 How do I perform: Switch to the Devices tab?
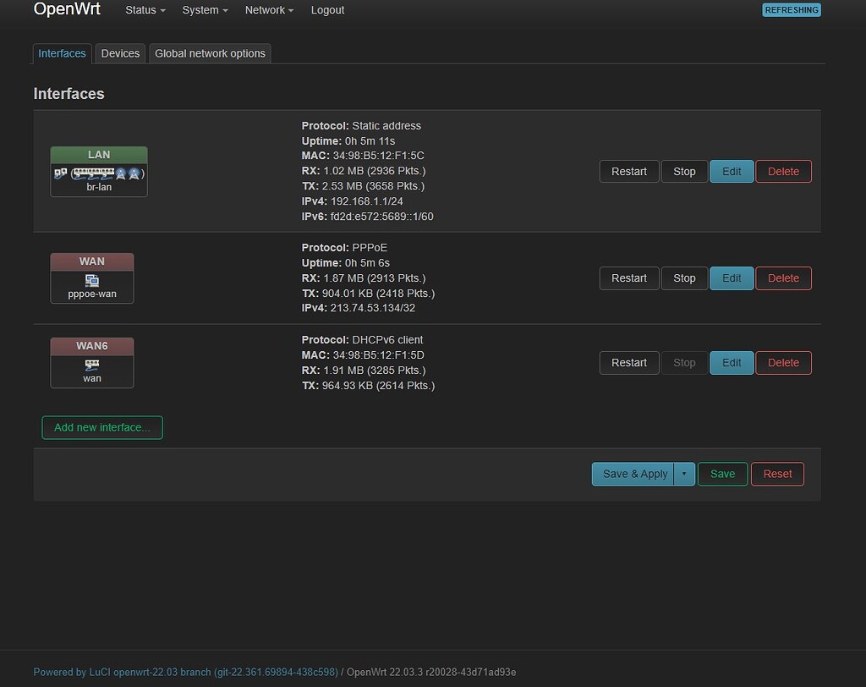point(120,53)
